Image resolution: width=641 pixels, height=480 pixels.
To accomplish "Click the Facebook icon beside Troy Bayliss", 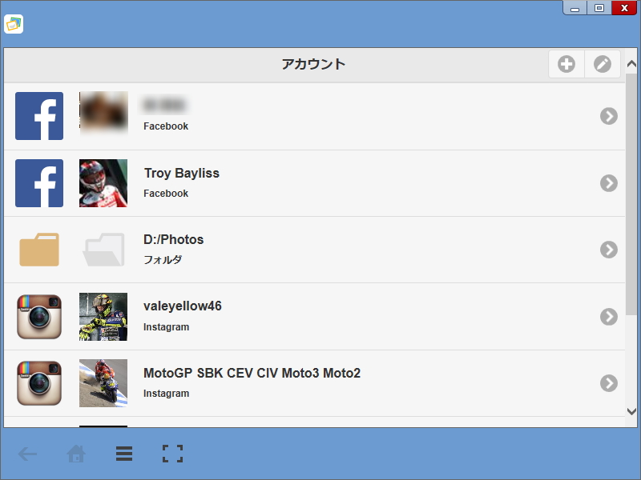I will coord(38,183).
